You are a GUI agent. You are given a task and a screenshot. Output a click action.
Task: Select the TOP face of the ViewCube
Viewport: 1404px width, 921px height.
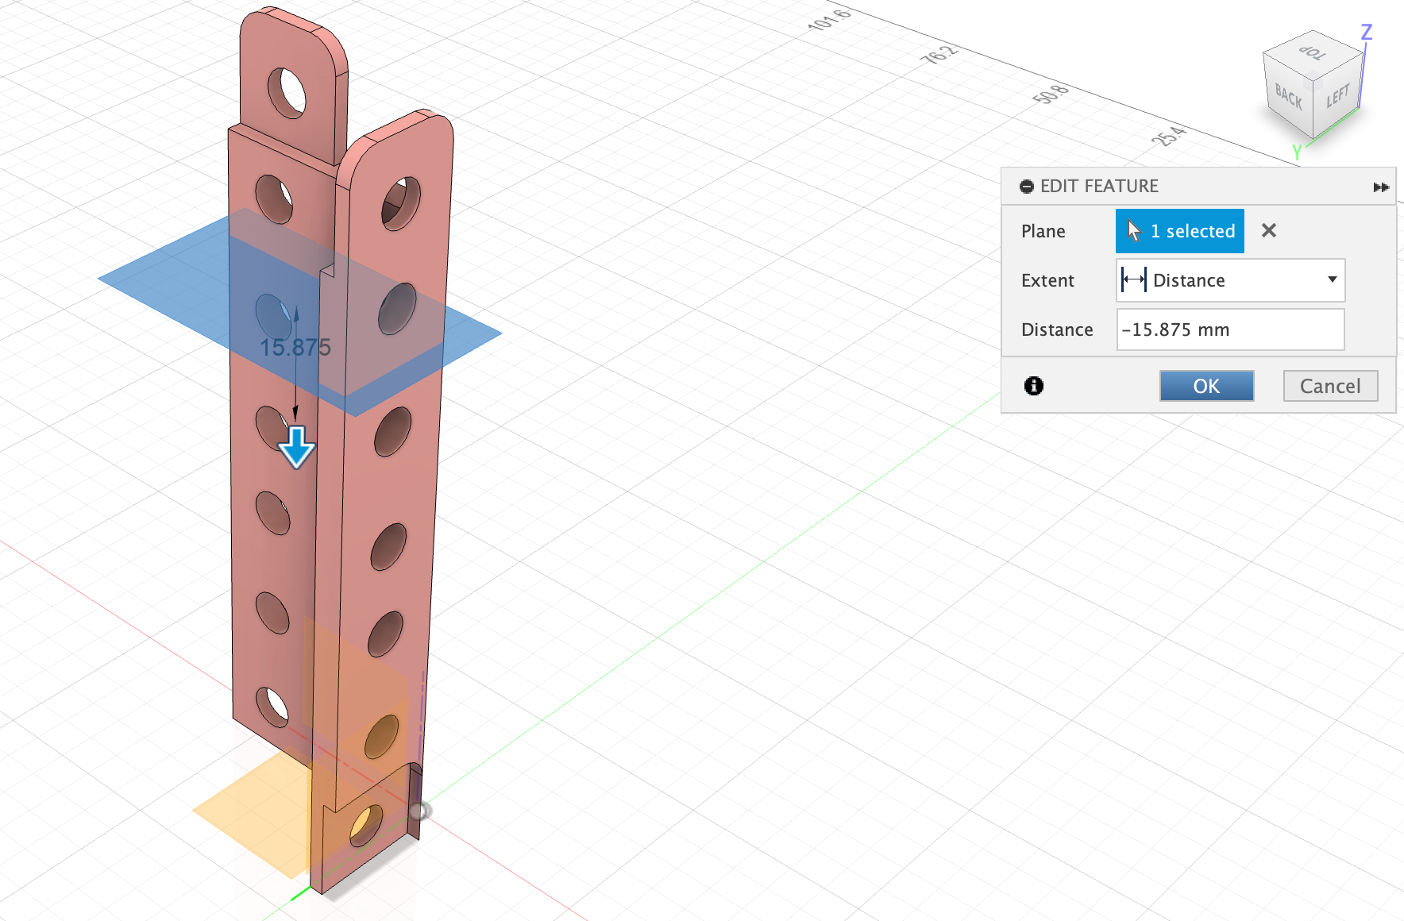(1313, 53)
